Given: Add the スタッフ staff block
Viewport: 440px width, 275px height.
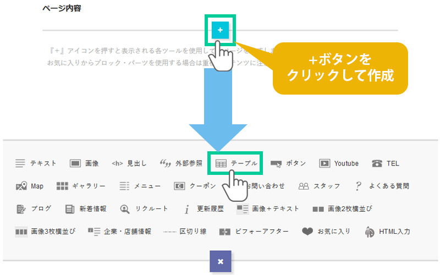Looking at the screenshot, I should pos(319,186).
